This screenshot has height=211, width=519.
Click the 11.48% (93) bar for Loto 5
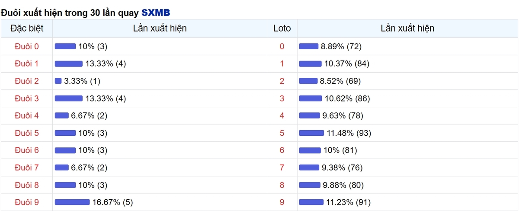pyautogui.click(x=311, y=133)
